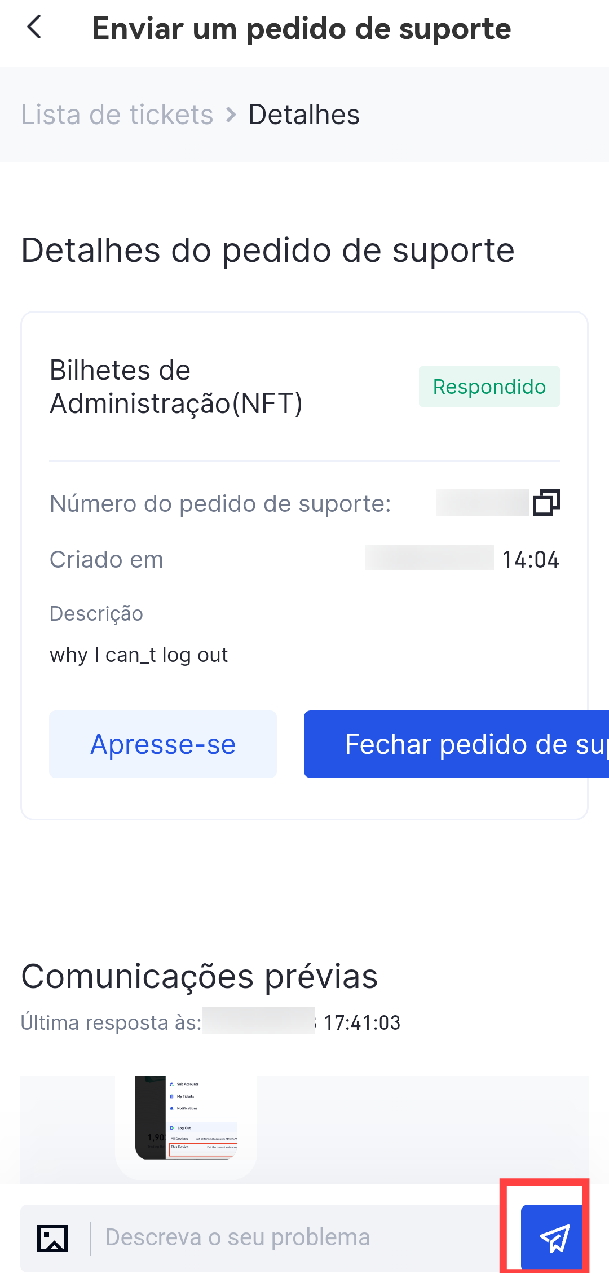Tap the Bilhetes de Administração(NFT) title
Viewport: 609px width, 1273px height.
[x=176, y=387]
